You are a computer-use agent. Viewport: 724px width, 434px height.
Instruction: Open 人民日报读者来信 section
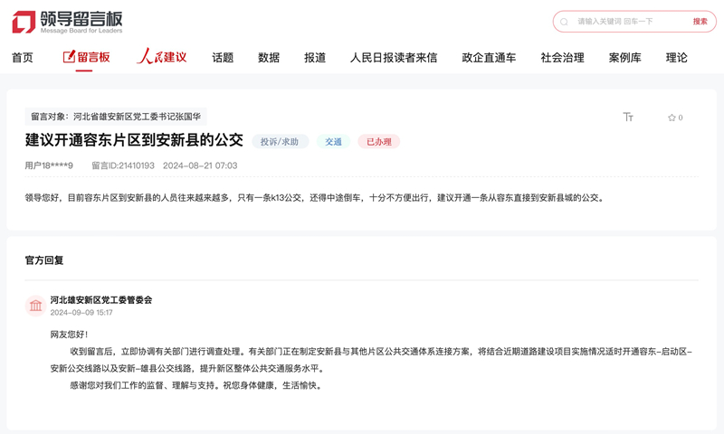point(394,58)
